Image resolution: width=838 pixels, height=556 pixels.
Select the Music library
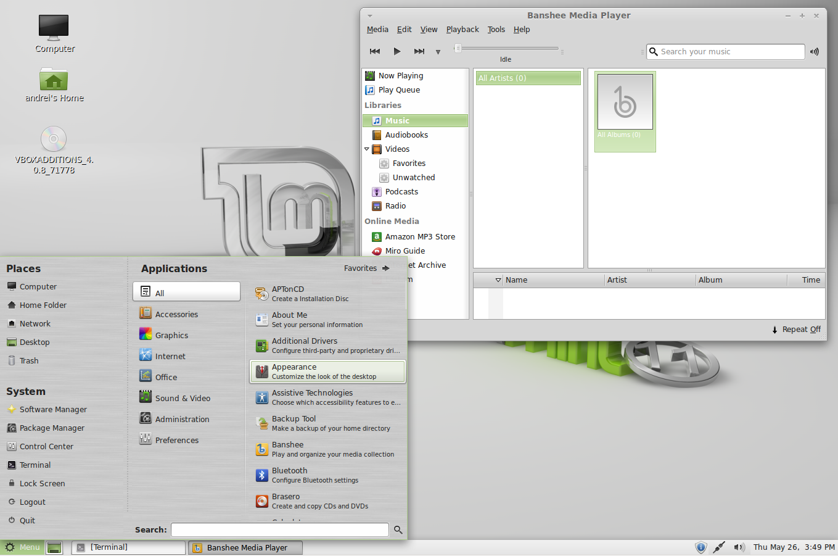point(415,121)
